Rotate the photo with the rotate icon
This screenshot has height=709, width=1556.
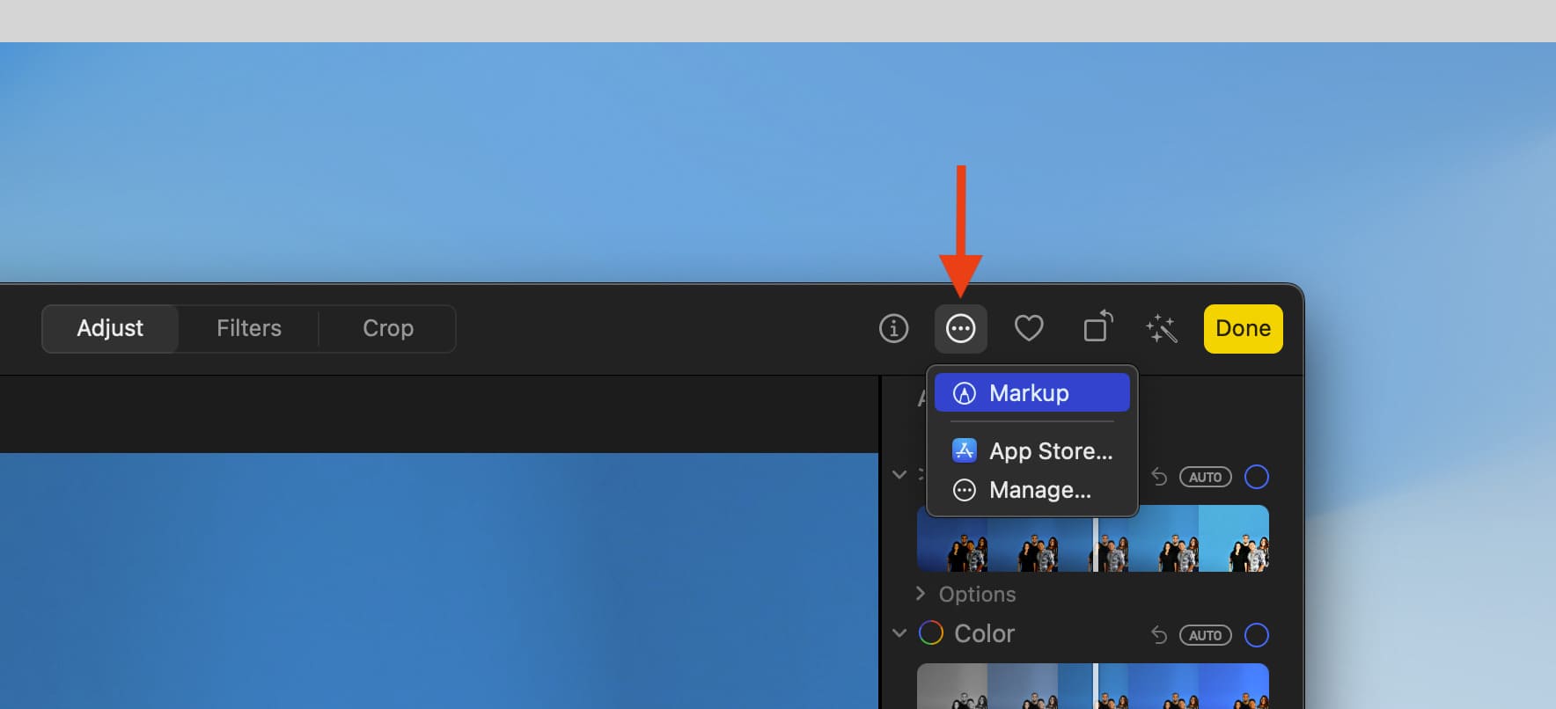coord(1097,328)
